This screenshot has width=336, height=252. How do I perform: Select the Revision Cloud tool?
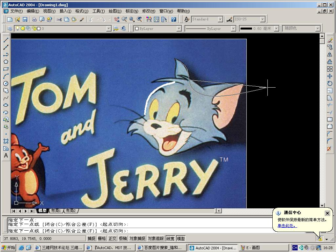tap(6, 91)
